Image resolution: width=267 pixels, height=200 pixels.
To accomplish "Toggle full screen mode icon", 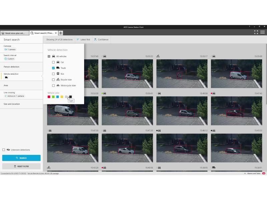I will [256, 32].
